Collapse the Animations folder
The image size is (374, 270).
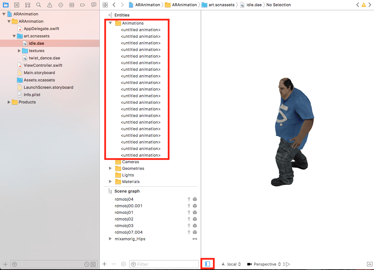(110, 23)
